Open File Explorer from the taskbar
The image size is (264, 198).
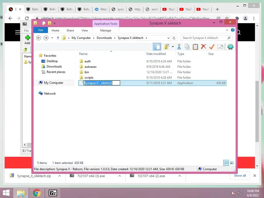coord(21,193)
